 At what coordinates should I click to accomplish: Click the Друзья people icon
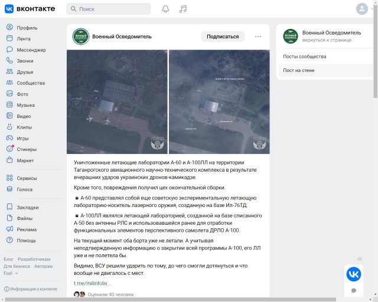pyautogui.click(x=9, y=71)
